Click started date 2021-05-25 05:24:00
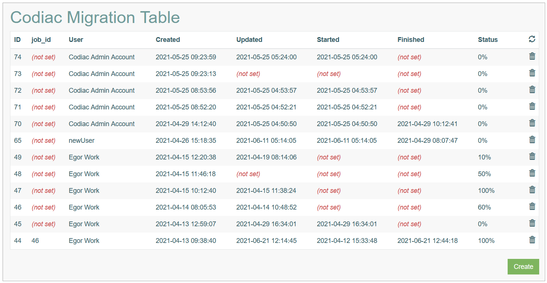Image resolution: width=547 pixels, height=283 pixels. [347, 57]
